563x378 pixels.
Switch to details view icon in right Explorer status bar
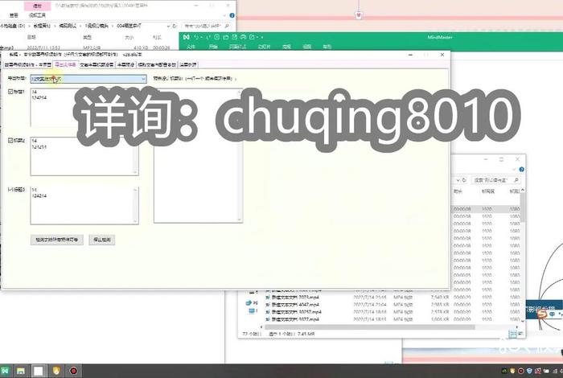click(513, 334)
